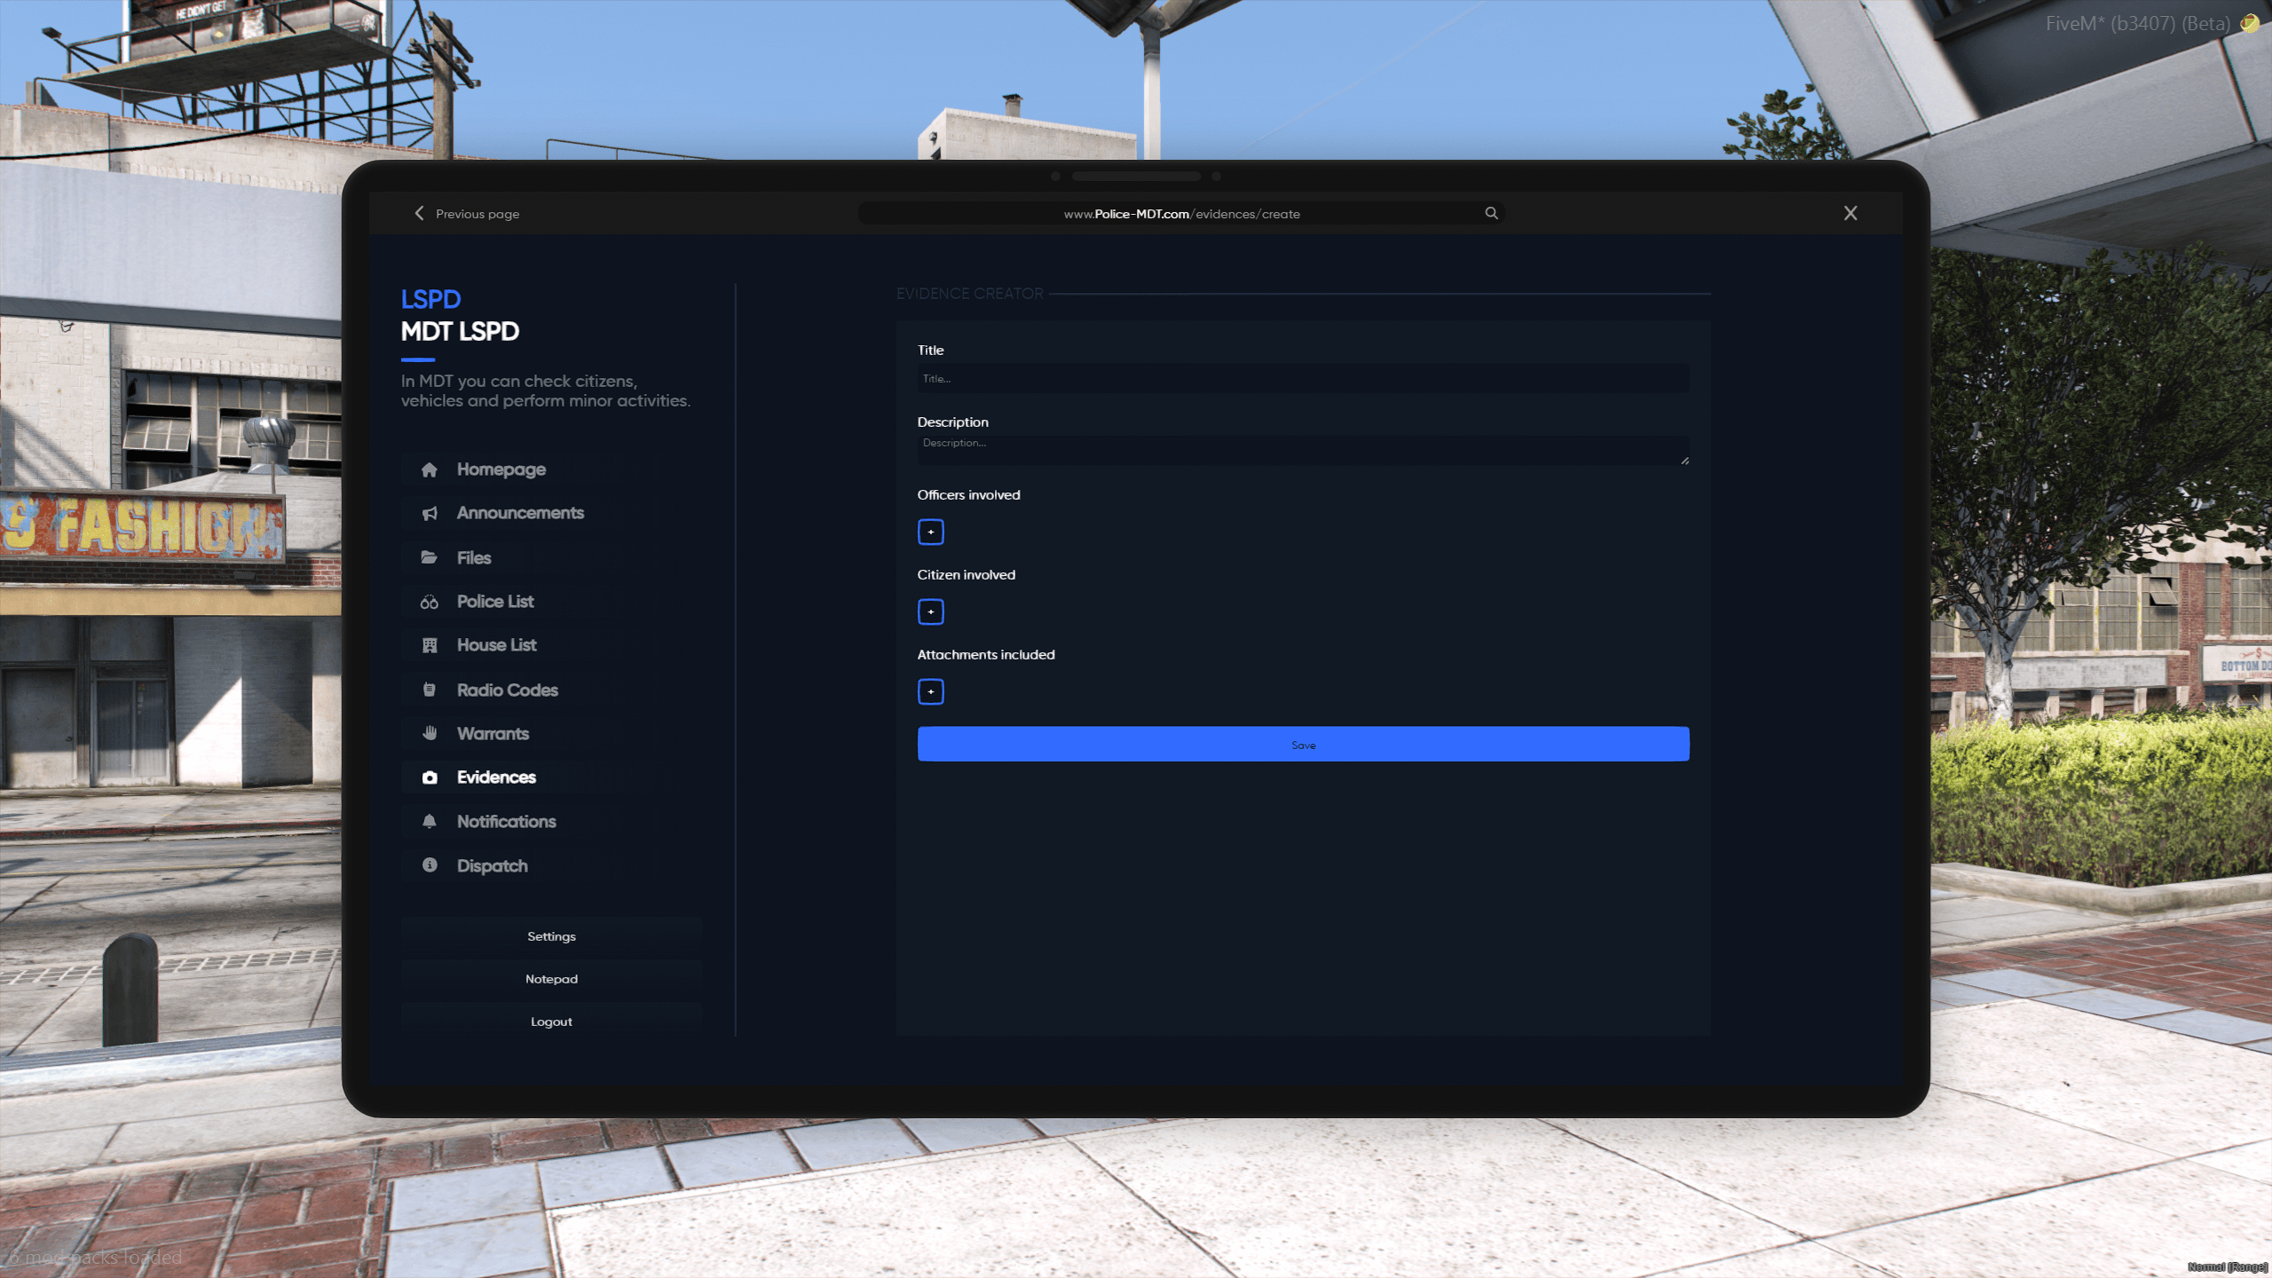Click the Dispatch info icon

430,865
